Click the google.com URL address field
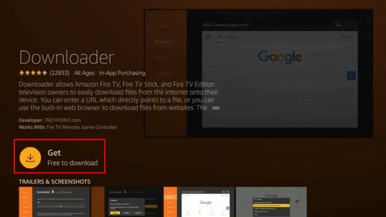This screenshot has width=386, height=217. coord(266,25)
